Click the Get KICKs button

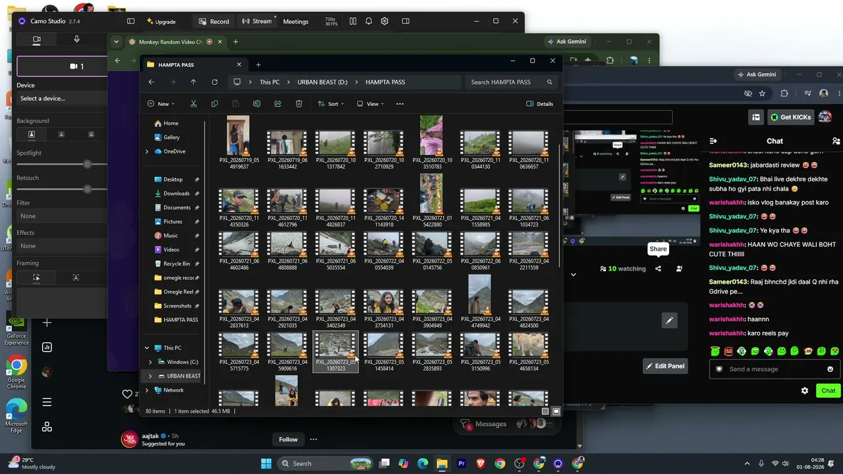pos(790,117)
